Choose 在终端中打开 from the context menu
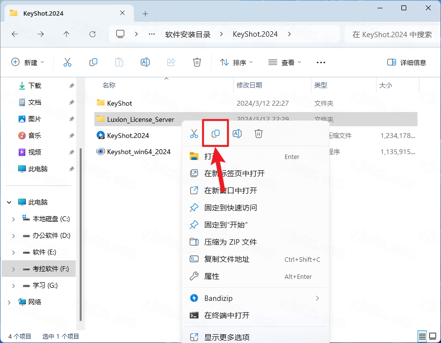 tap(255, 316)
